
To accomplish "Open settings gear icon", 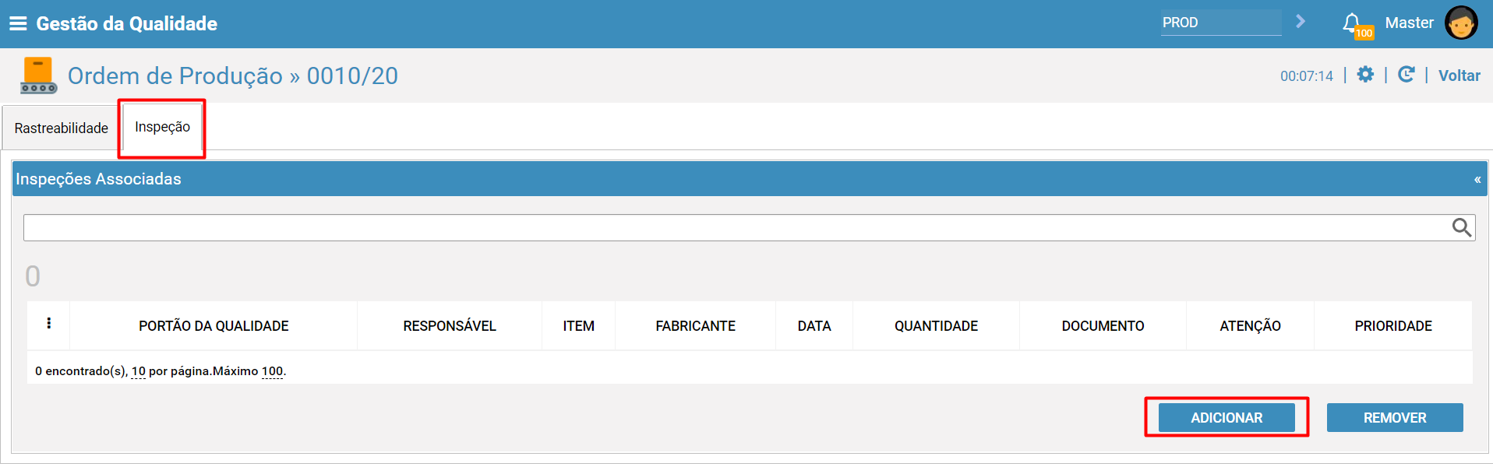I will coord(1365,75).
